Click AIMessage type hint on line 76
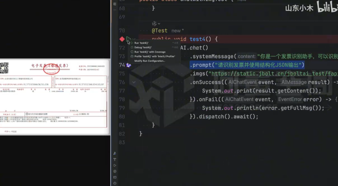The height and width of the screenshot is (186, 338). [294, 82]
